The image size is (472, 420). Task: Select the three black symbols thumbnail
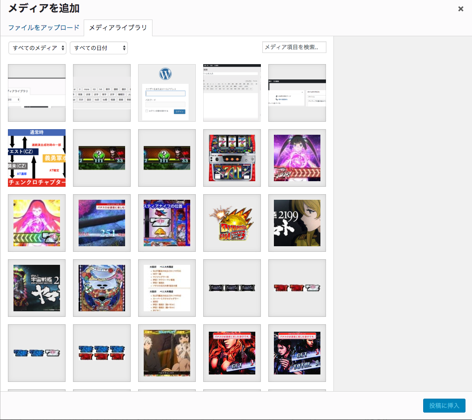coord(232,288)
